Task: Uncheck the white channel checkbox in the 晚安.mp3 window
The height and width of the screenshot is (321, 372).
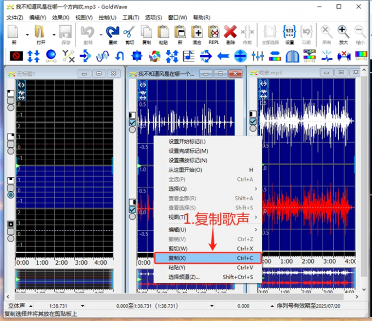Action: point(253,121)
